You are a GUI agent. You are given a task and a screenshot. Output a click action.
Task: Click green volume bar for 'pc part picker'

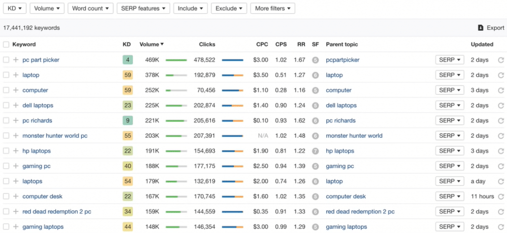pos(176,60)
